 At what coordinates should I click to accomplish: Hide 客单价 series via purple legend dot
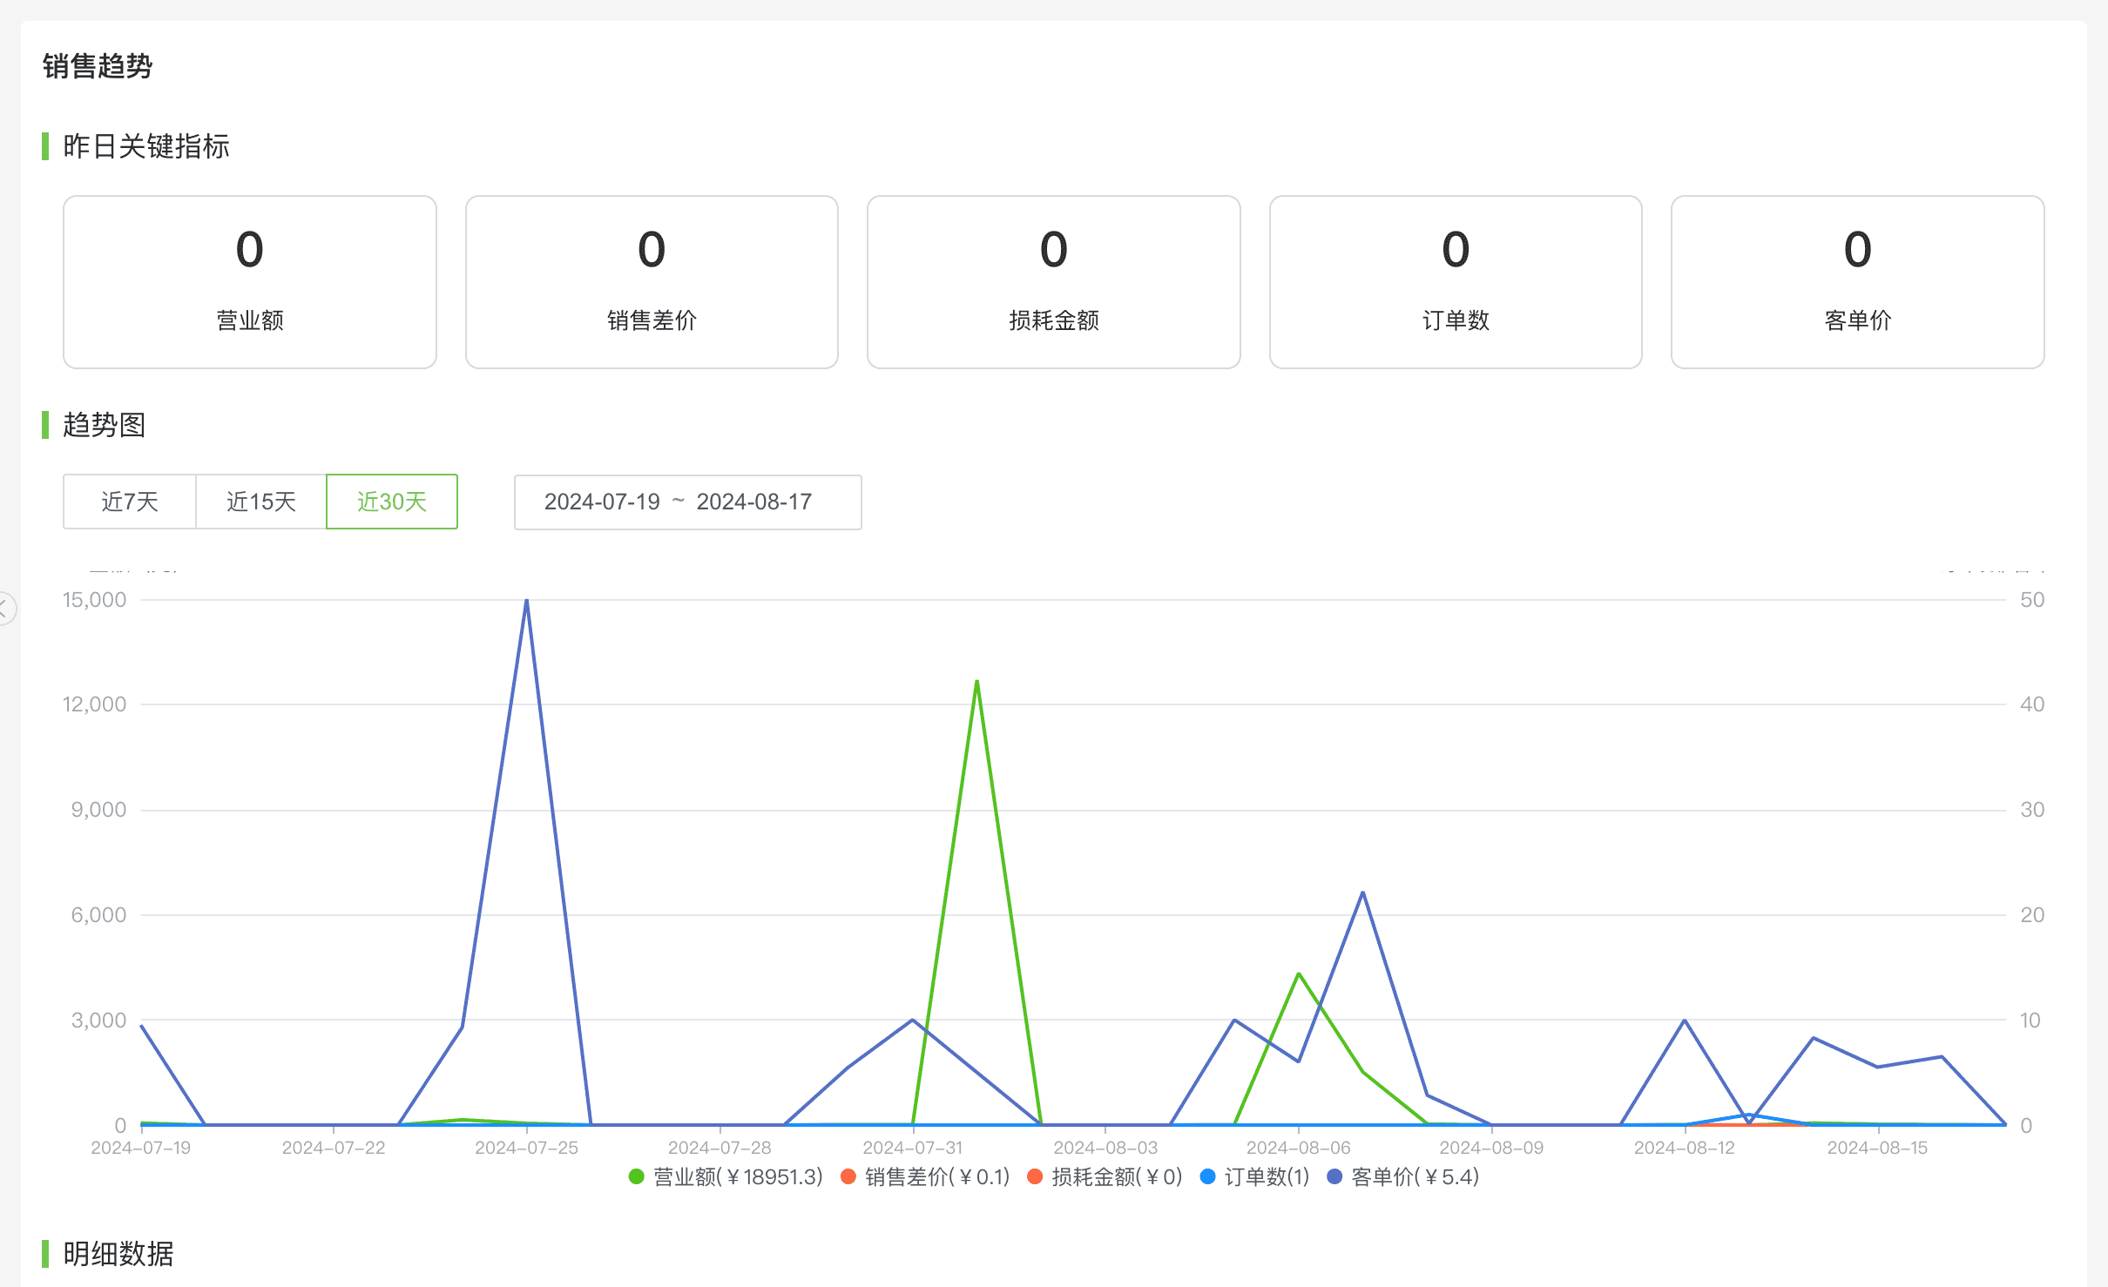[x=1334, y=1177]
